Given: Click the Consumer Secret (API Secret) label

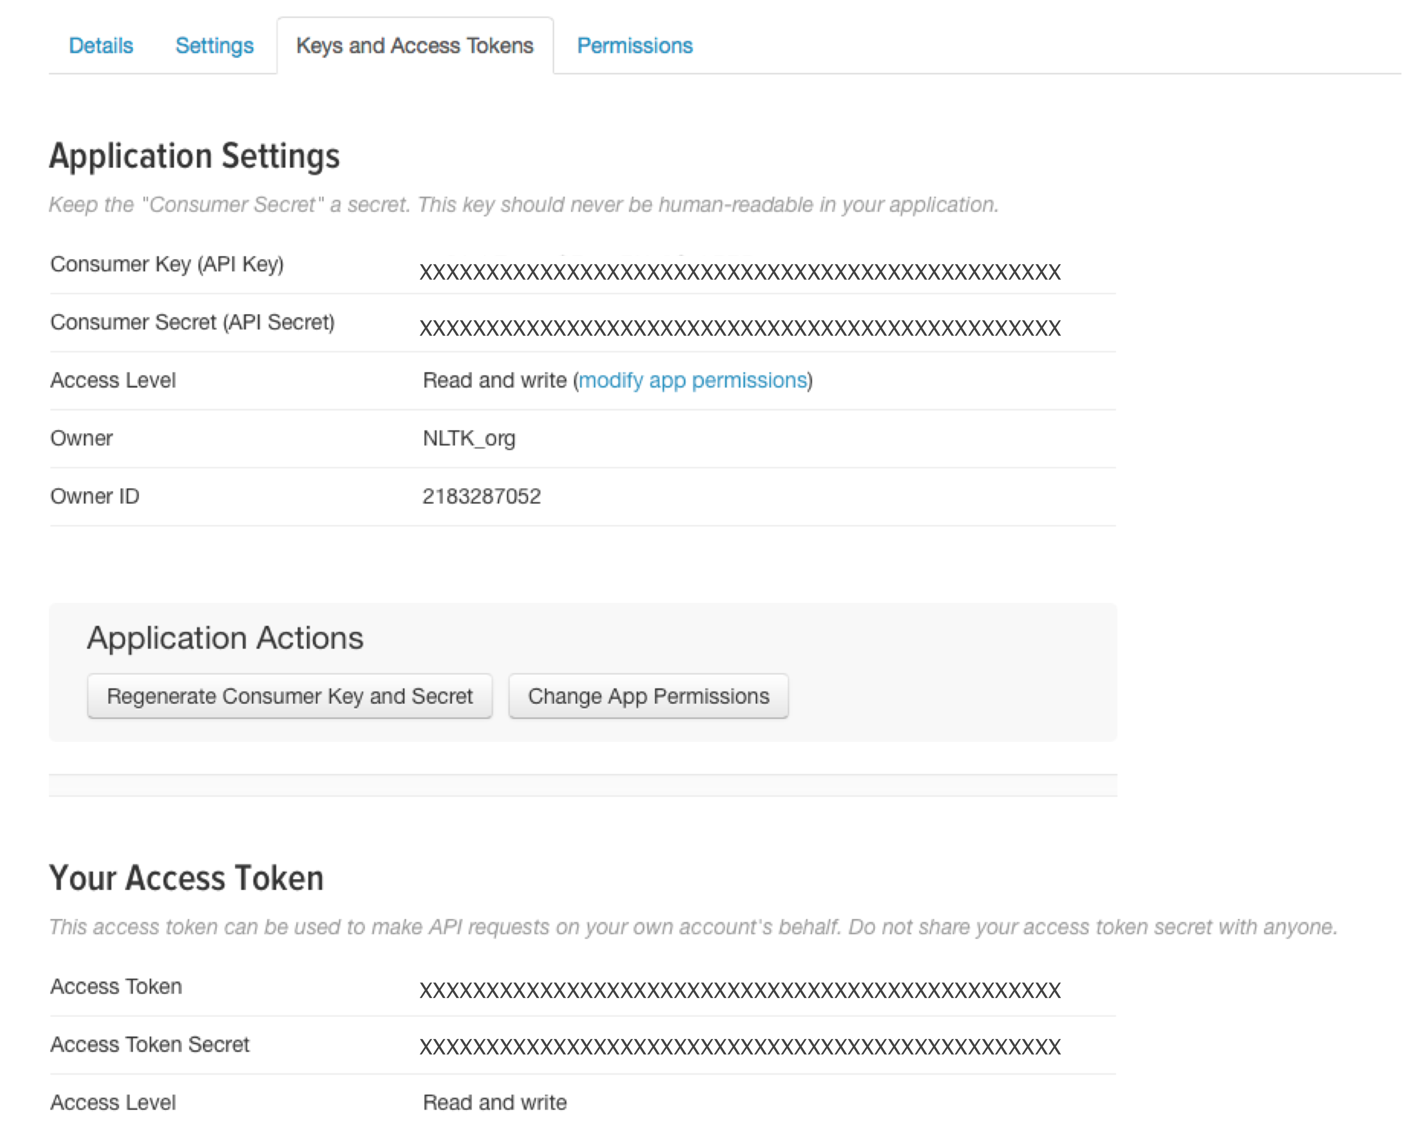Looking at the screenshot, I should [192, 323].
